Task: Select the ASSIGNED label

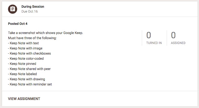Action: coord(178,43)
